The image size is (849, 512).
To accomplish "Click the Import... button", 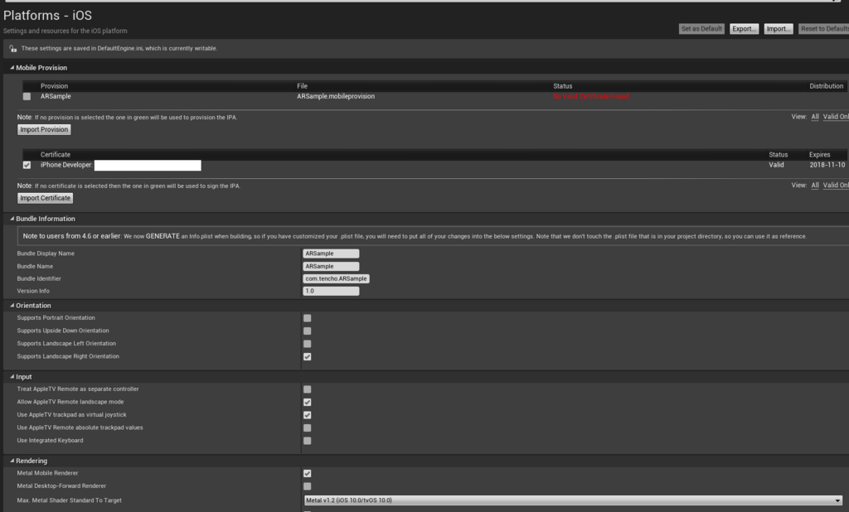I will [778, 29].
